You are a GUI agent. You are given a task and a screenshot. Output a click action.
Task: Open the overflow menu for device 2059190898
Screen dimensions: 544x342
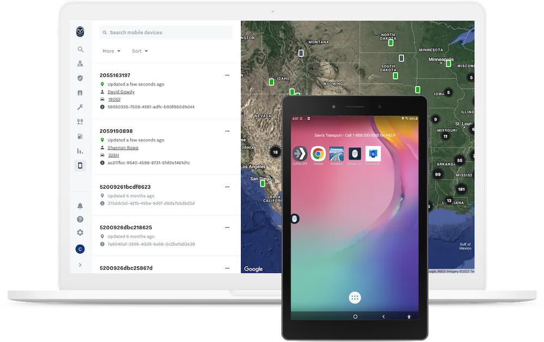tap(227, 131)
